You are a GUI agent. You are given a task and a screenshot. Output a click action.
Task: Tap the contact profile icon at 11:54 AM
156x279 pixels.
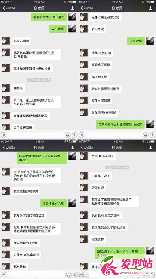(151, 8)
